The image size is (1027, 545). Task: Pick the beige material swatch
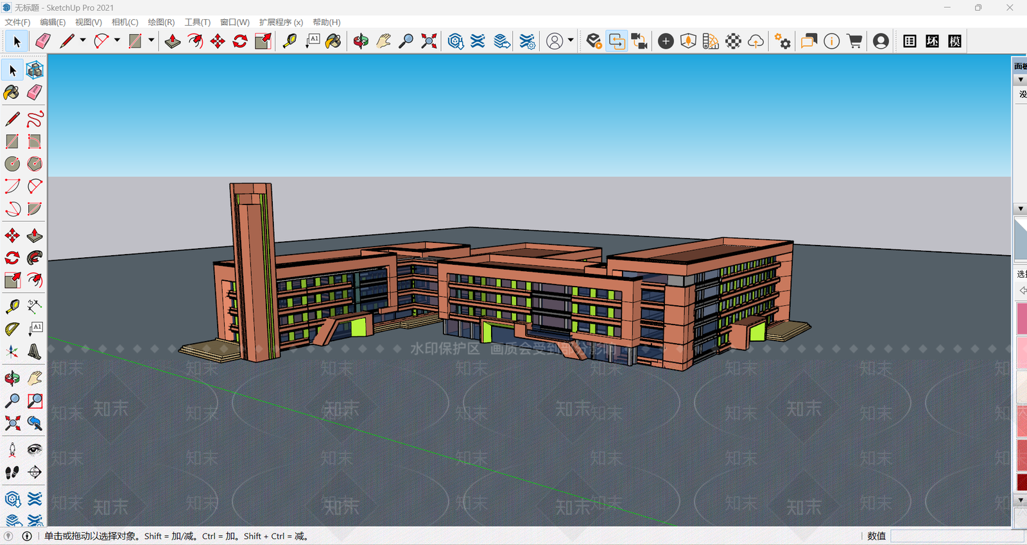1022,386
